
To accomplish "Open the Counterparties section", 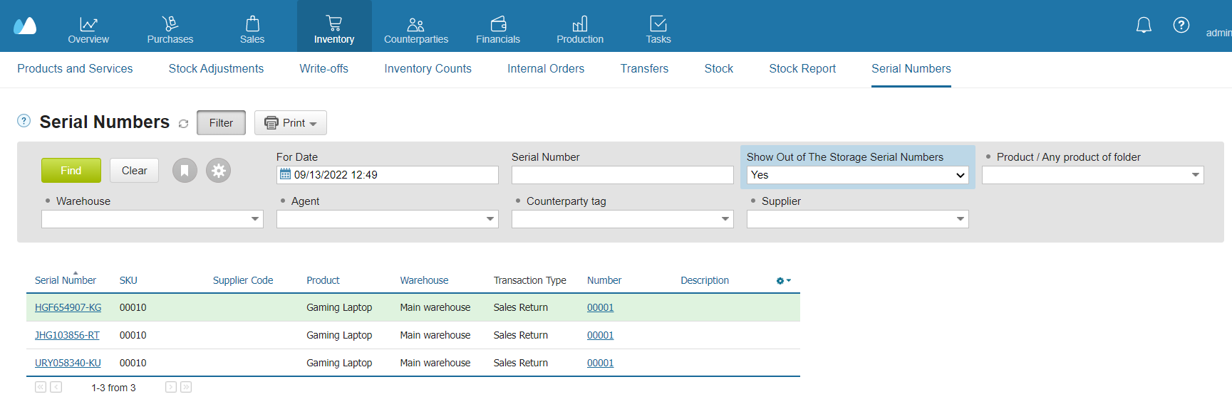I will click(x=416, y=31).
